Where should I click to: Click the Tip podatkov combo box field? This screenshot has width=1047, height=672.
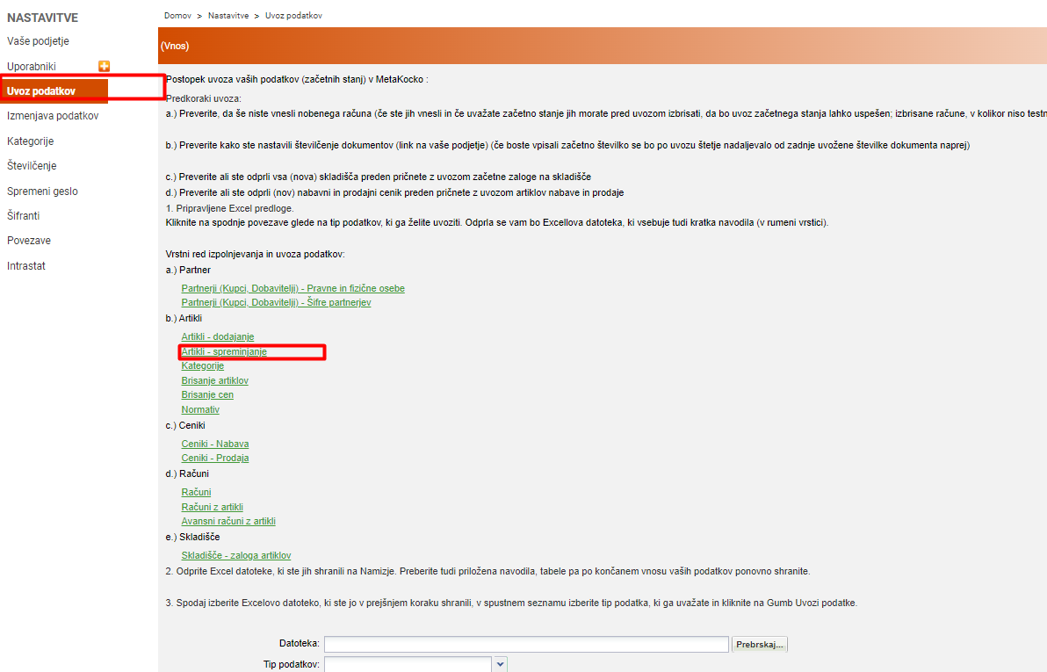[408, 665]
